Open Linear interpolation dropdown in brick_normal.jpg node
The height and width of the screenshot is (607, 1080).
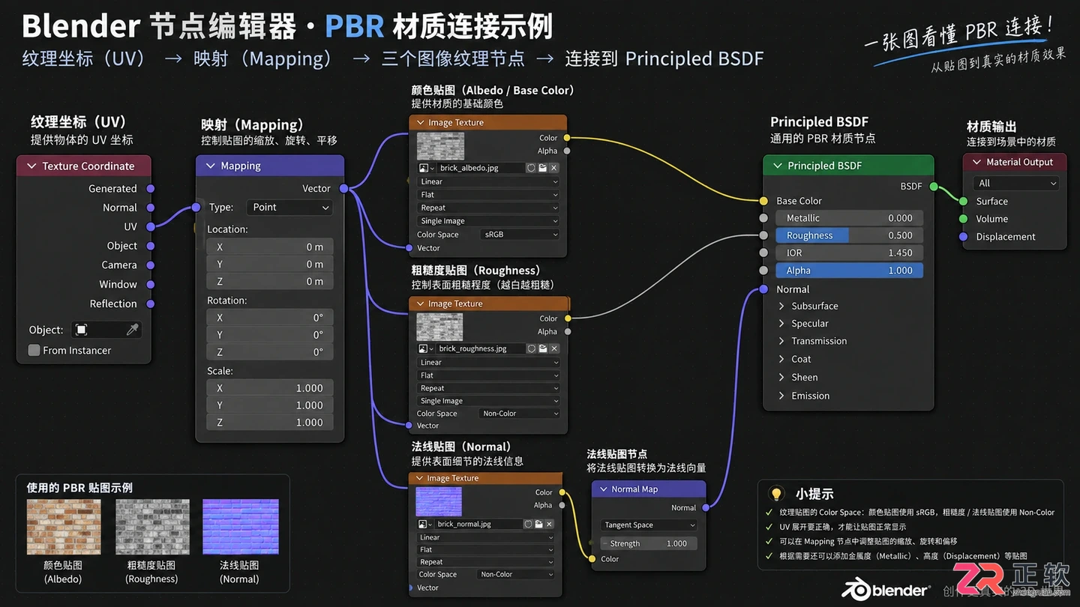point(485,537)
